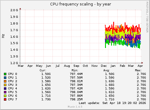Click CPU 7 current value 1.73G
This screenshot has width=150, height=110.
click(x=46, y=99)
